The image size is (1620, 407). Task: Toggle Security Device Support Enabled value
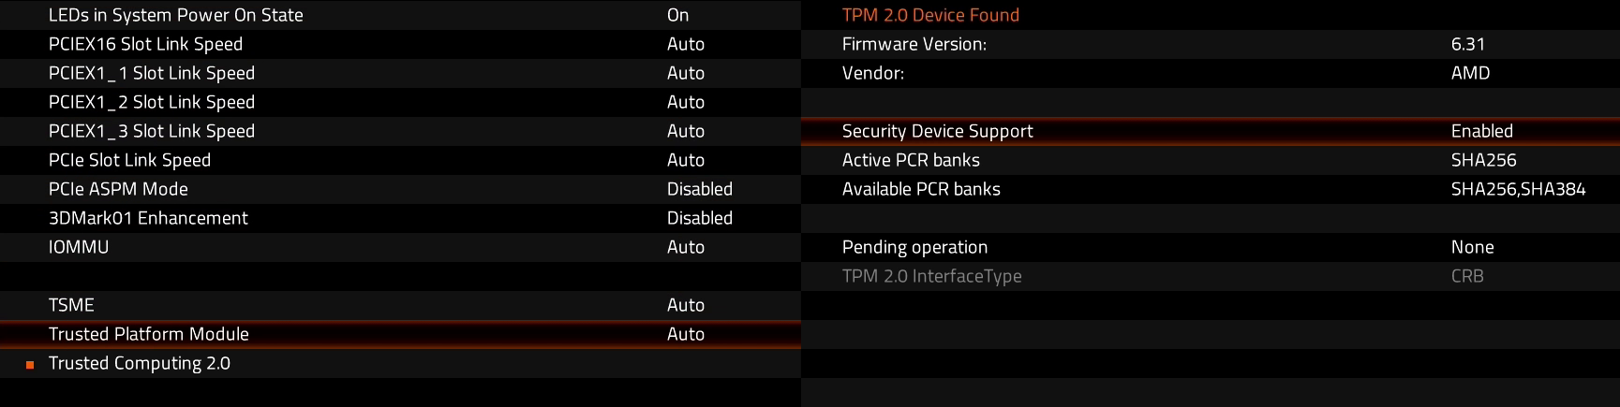pyautogui.click(x=1481, y=131)
